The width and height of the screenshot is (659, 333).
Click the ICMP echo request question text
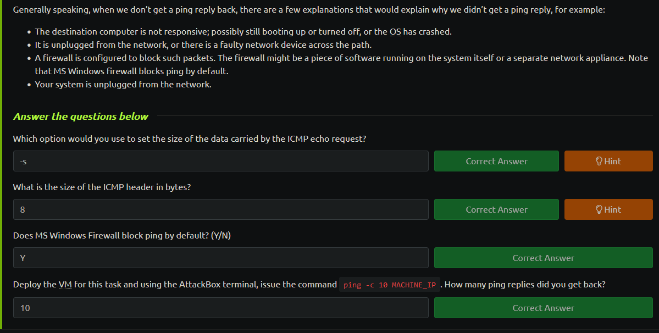(x=190, y=139)
